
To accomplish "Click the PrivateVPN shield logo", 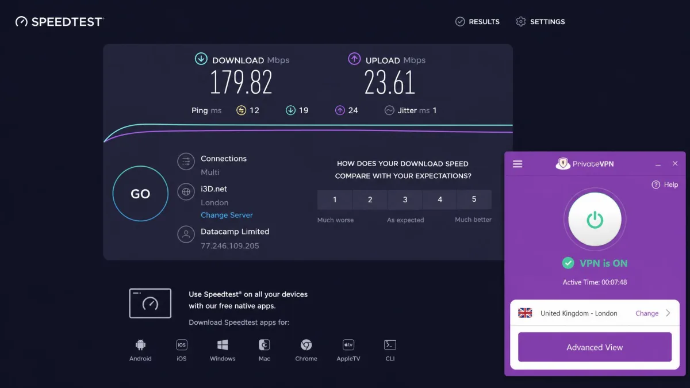I will tap(563, 164).
